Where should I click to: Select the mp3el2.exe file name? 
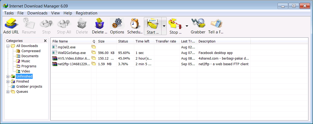click(67, 47)
